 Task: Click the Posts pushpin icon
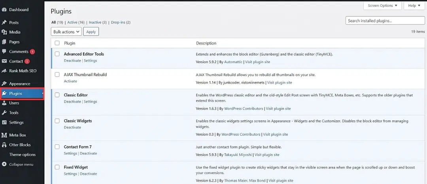4,23
